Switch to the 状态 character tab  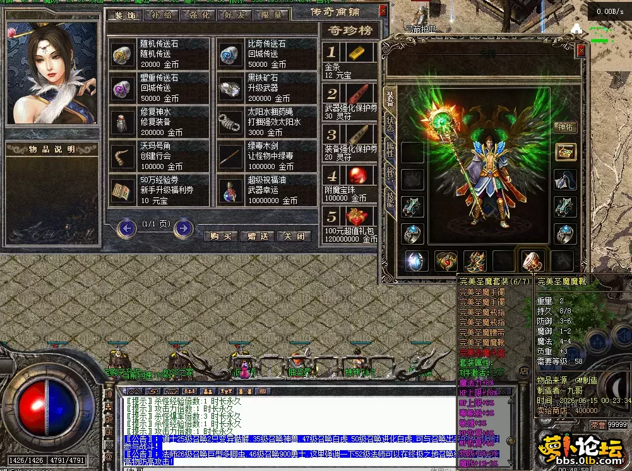(391, 124)
